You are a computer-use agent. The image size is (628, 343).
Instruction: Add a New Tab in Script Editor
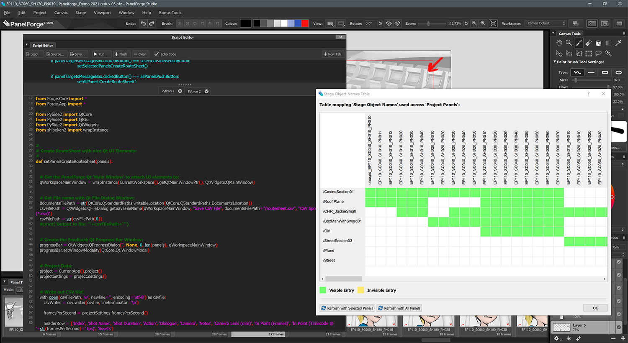[x=332, y=54]
